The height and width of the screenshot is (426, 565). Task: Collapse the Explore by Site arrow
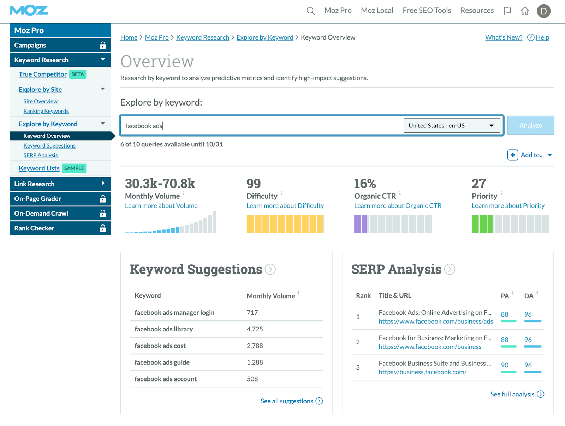tap(103, 89)
